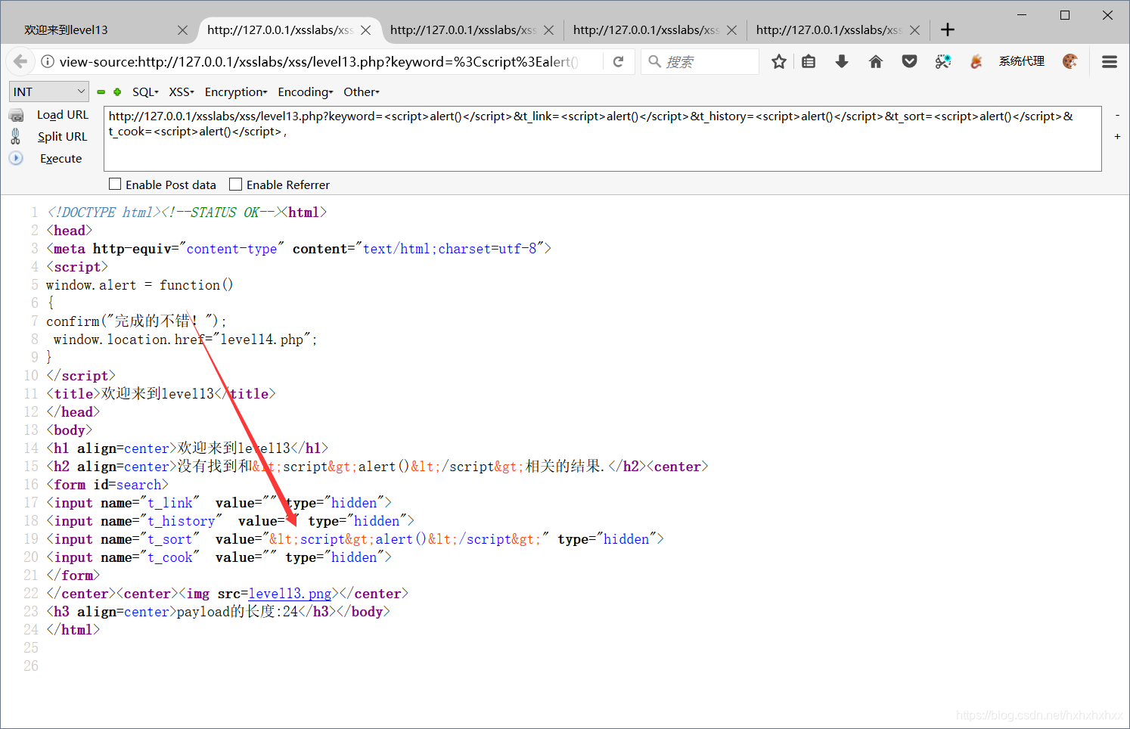Click the HackBar green minus icon
This screenshot has width=1130, height=729.
[101, 92]
